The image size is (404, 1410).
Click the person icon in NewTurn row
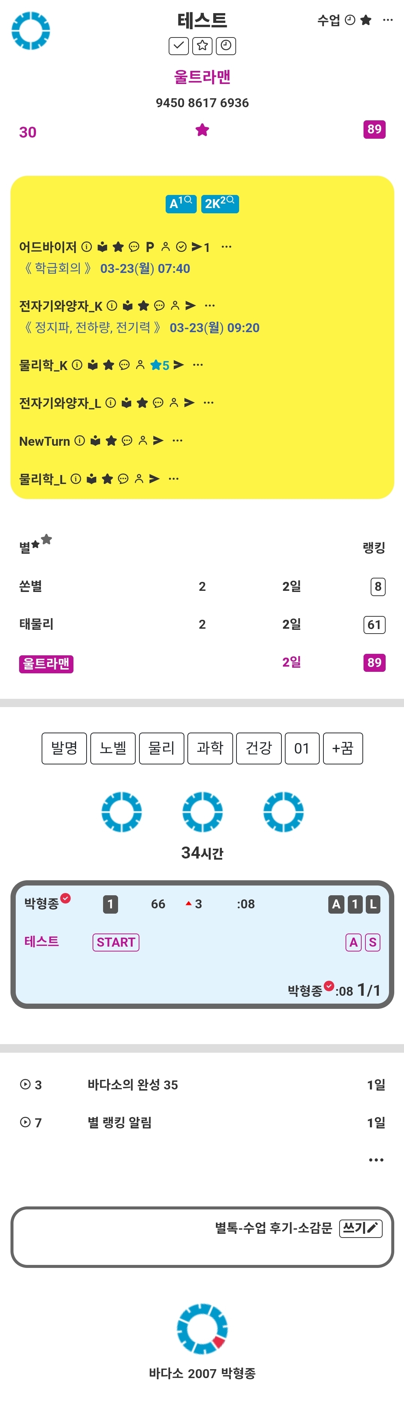click(143, 441)
